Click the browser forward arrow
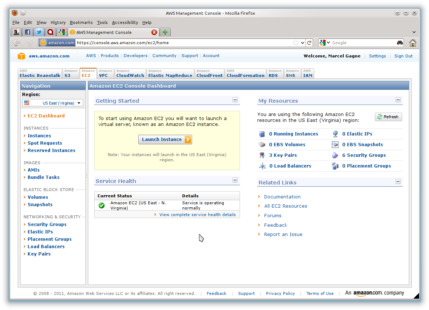This screenshot has height=310, width=429. coord(29,42)
